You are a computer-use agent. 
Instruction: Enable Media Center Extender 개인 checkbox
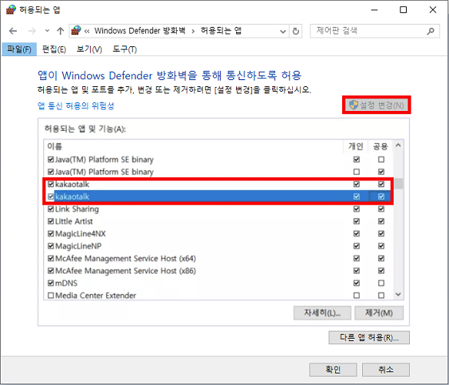(357, 296)
